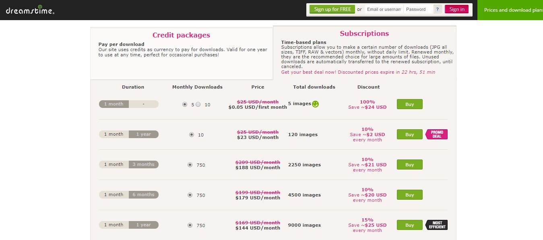Buy the 5 images first month plan
This screenshot has width=543, height=240.
coord(409,104)
